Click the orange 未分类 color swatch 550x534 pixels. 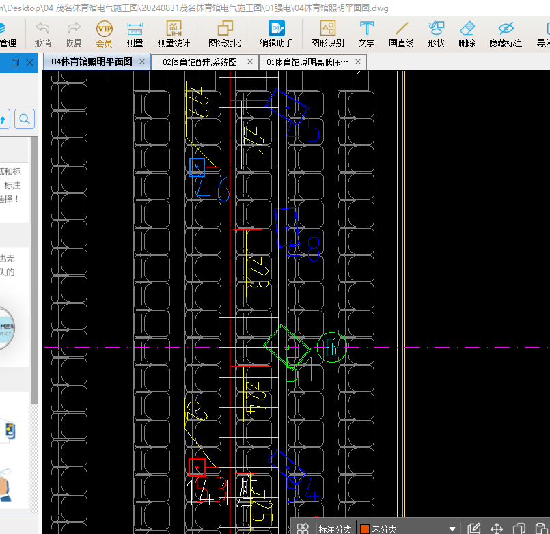tap(365, 529)
